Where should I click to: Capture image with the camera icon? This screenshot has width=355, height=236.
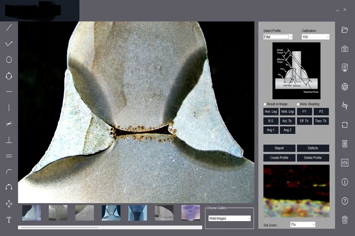[x=345, y=49]
